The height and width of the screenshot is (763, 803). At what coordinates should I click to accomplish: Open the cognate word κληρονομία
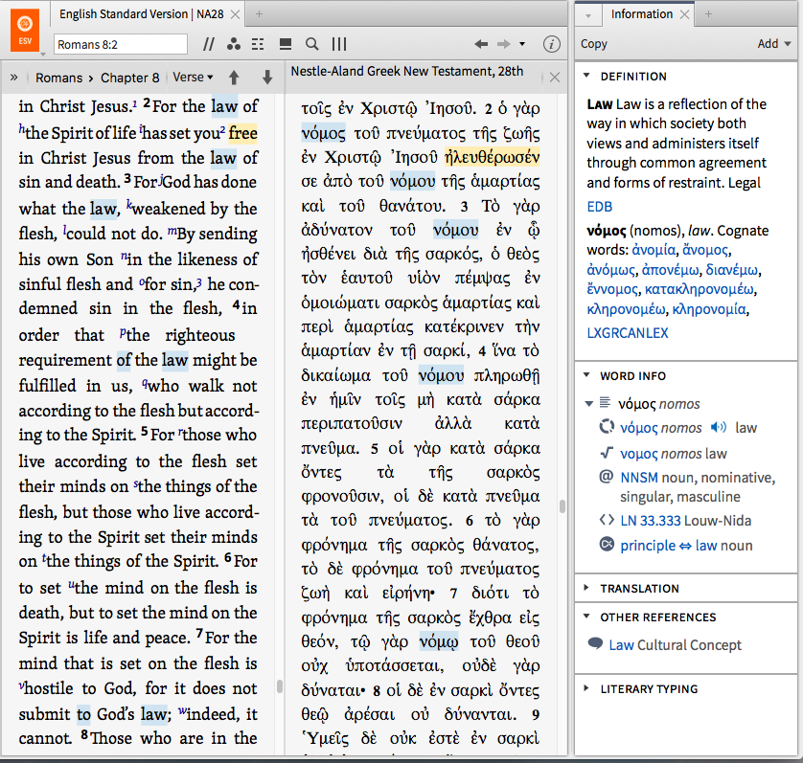click(x=709, y=309)
